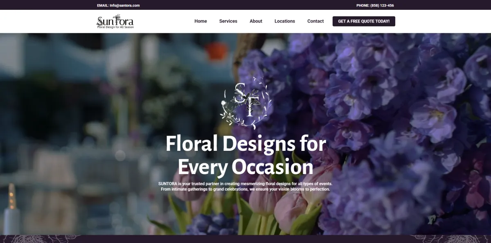The width and height of the screenshot is (491, 243).
Task: Click the "Floral Designs for Every Occasion" heading
Action: [x=245, y=155]
